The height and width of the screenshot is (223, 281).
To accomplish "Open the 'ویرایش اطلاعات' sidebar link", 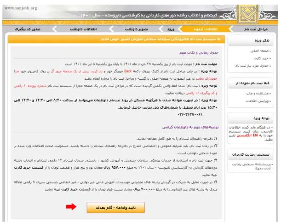I will pyautogui.click(x=258, y=101).
